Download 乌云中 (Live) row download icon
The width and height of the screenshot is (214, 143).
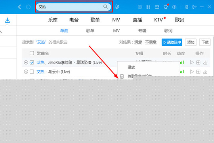(205, 72)
